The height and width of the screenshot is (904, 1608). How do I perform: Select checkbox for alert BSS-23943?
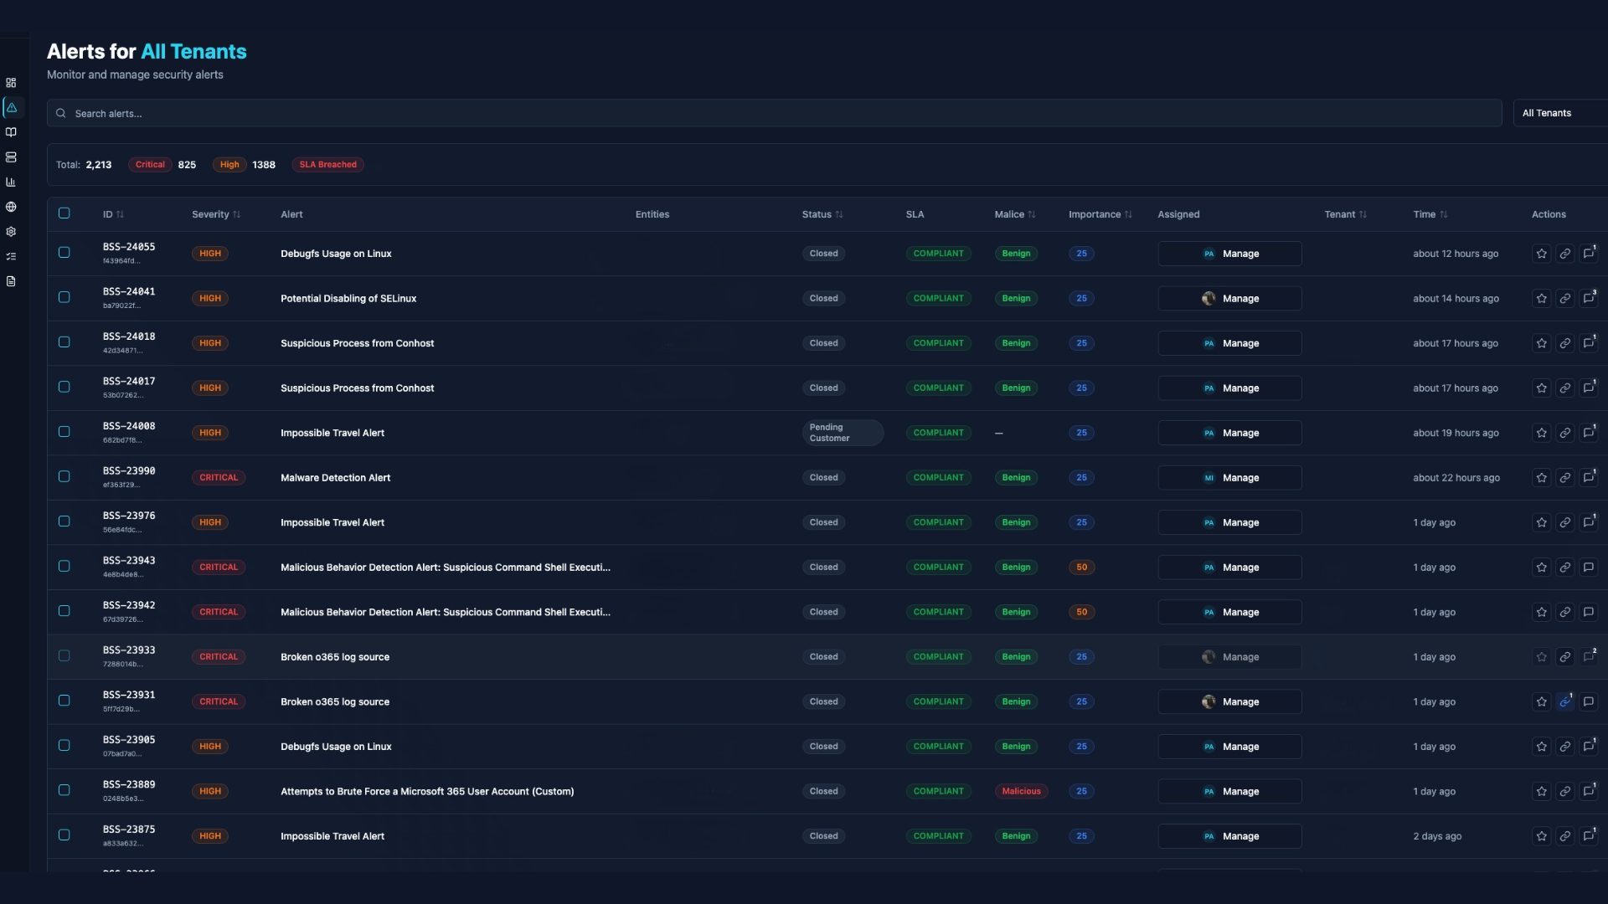tap(64, 566)
